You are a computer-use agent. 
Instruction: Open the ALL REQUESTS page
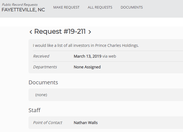click(100, 7)
